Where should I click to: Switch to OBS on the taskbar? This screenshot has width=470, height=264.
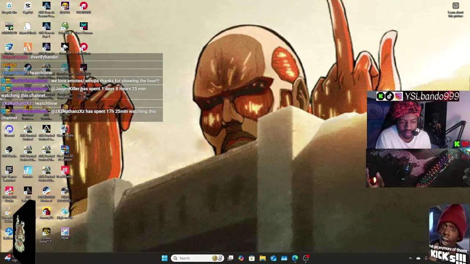(306, 258)
